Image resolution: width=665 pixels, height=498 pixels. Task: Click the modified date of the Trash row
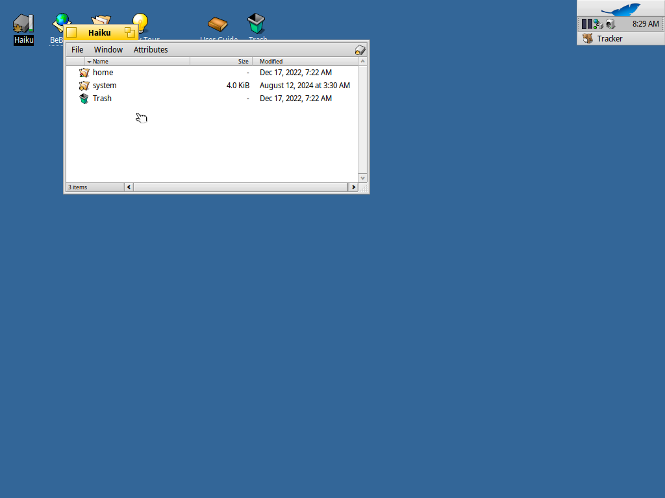pyautogui.click(x=295, y=99)
